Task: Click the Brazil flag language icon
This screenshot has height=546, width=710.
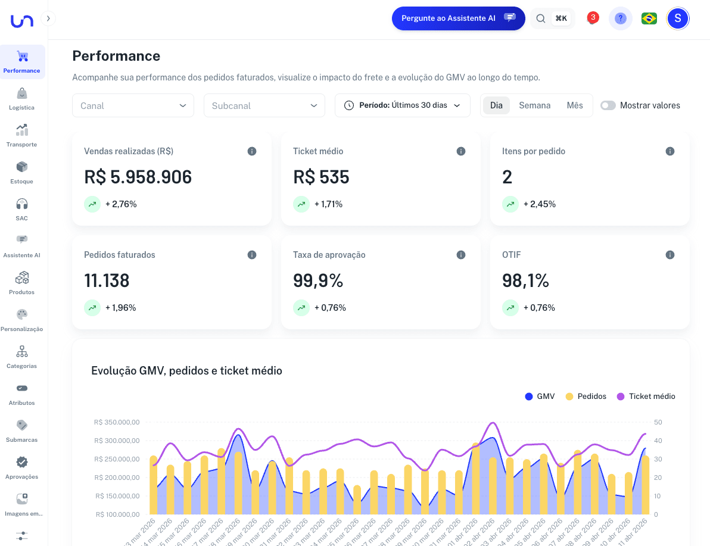Action: tap(649, 18)
